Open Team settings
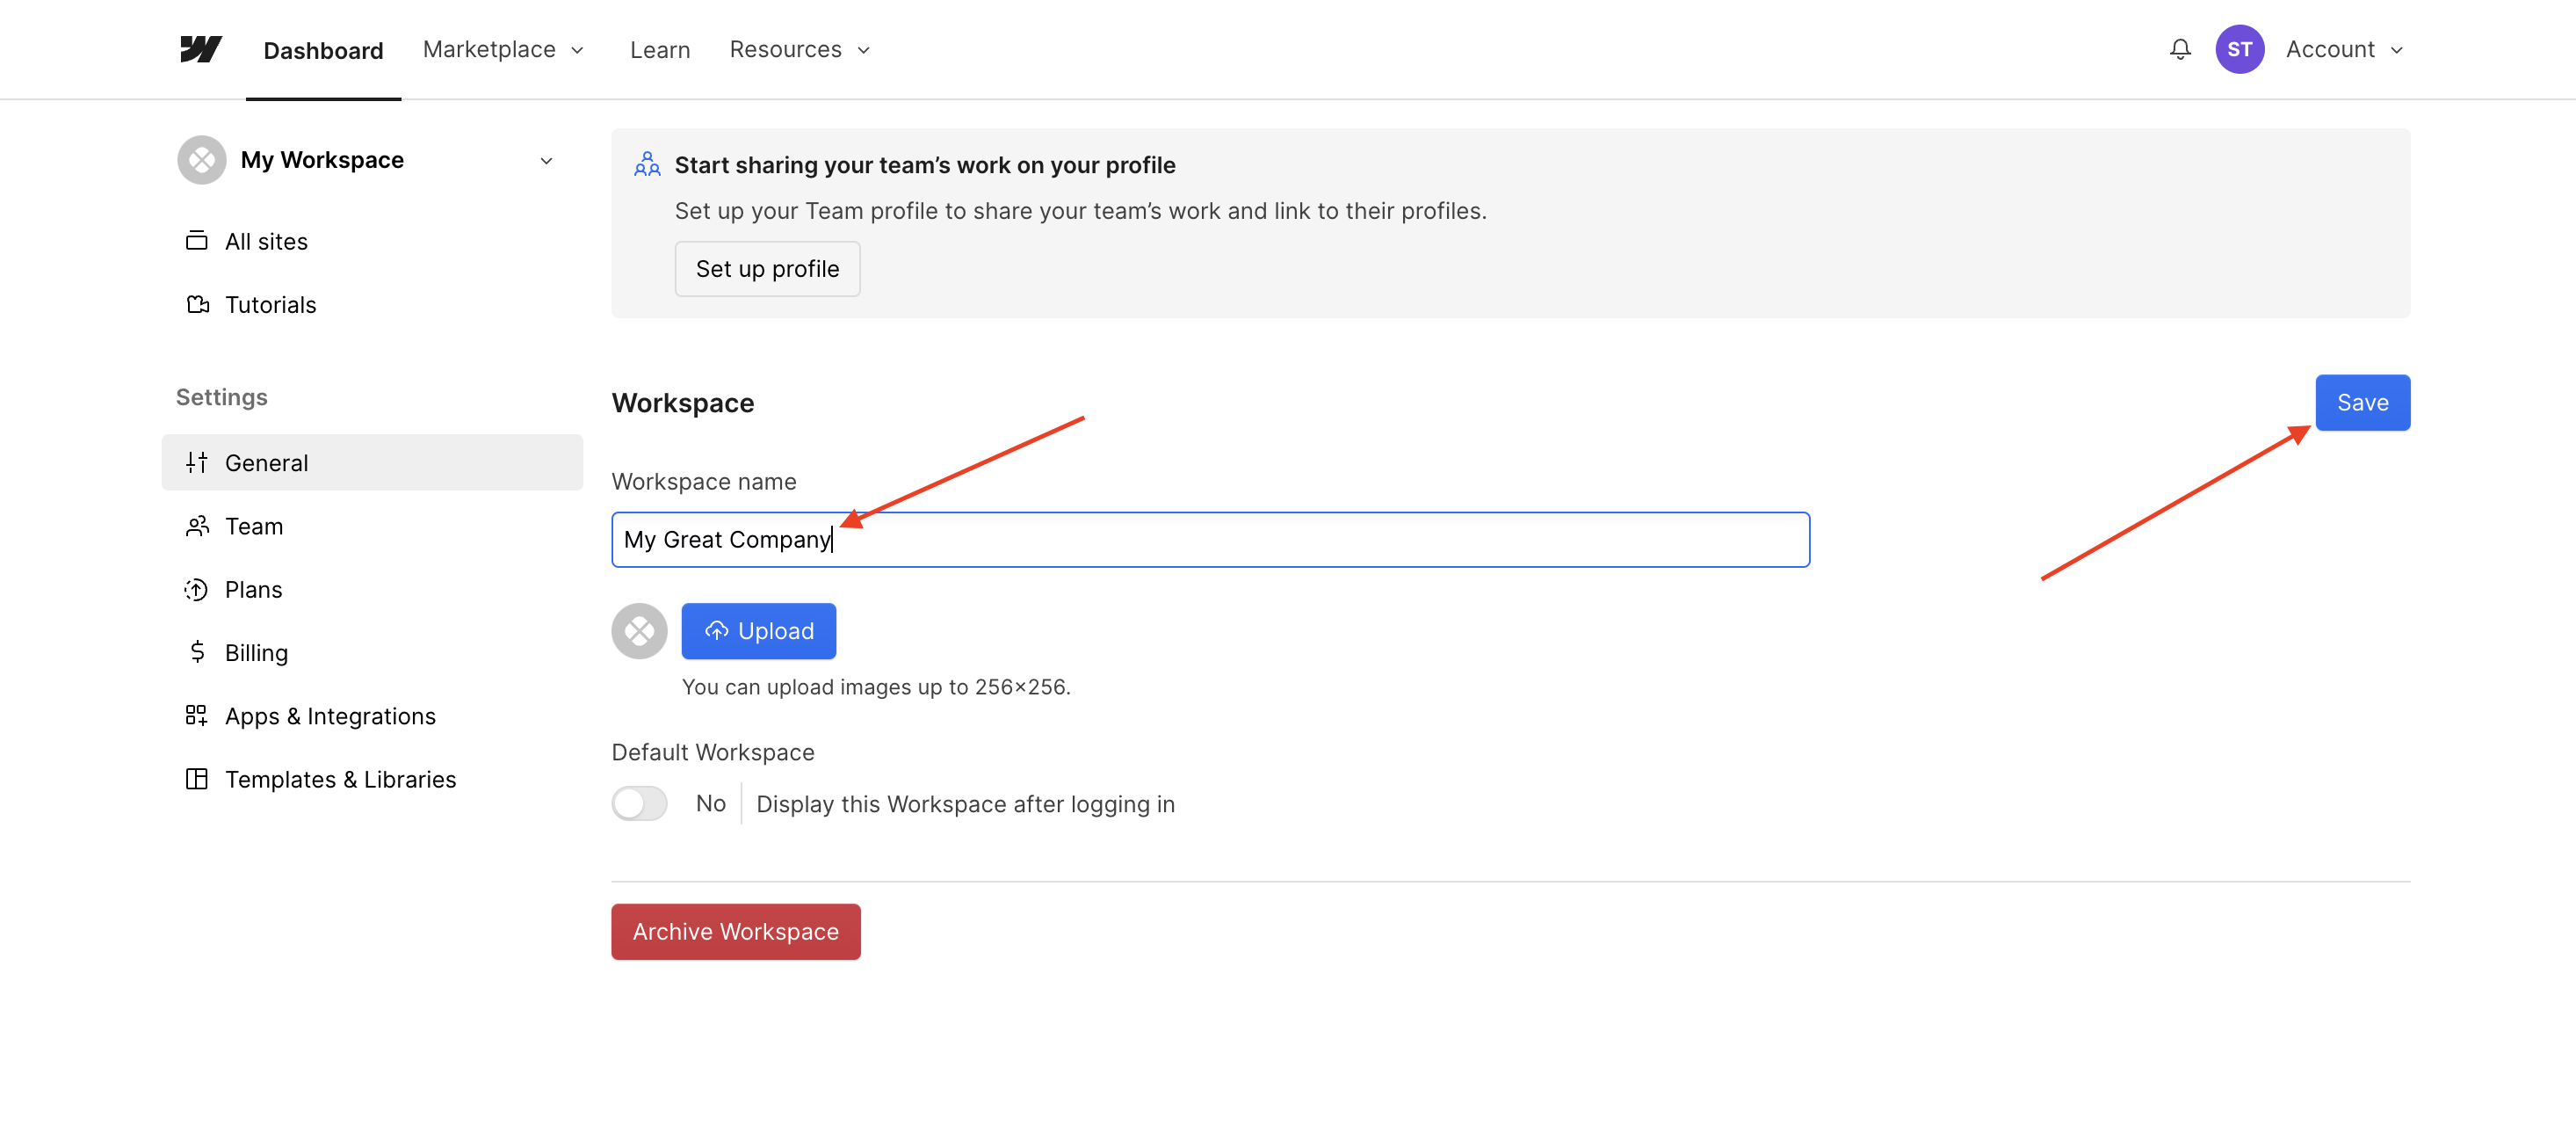The height and width of the screenshot is (1148, 2576). click(x=372, y=526)
